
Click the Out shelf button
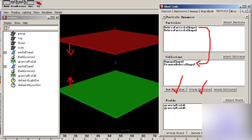31,4
